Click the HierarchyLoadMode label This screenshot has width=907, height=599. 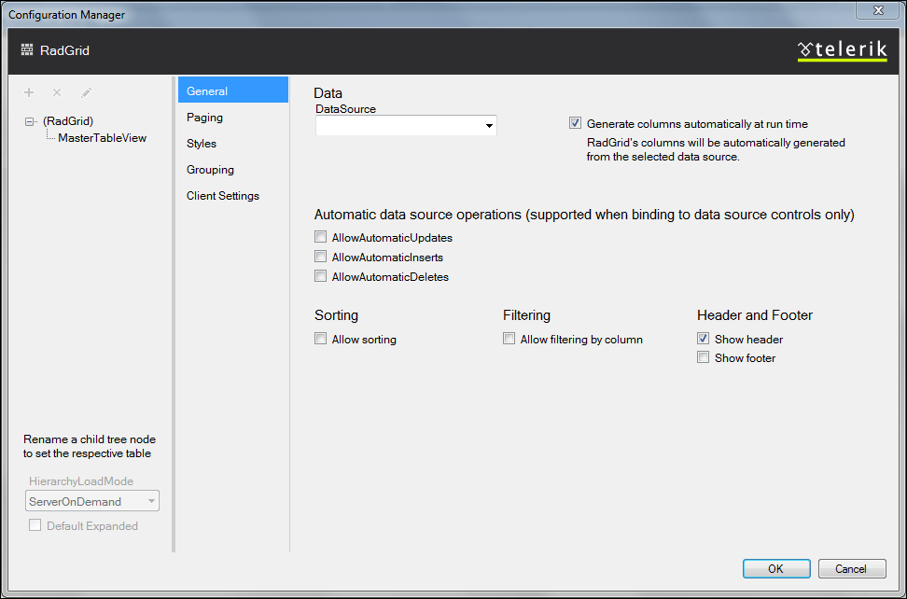click(81, 481)
